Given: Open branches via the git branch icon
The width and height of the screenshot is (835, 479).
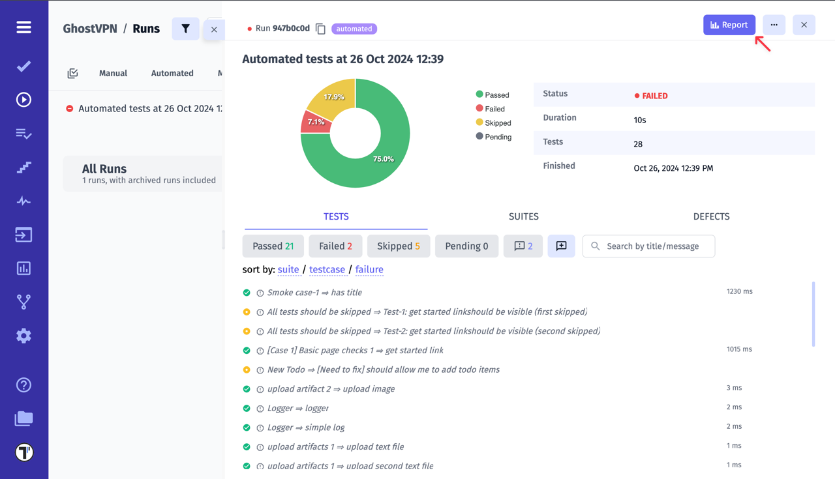Looking at the screenshot, I should pyautogui.click(x=23, y=302).
